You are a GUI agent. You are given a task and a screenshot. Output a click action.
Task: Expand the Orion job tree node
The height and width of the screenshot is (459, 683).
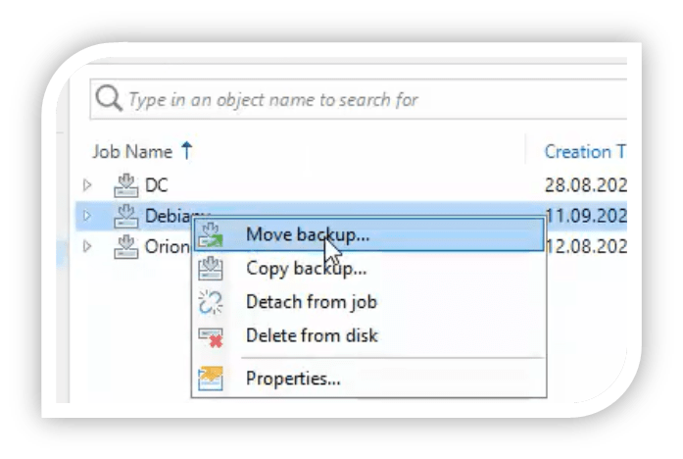point(87,247)
